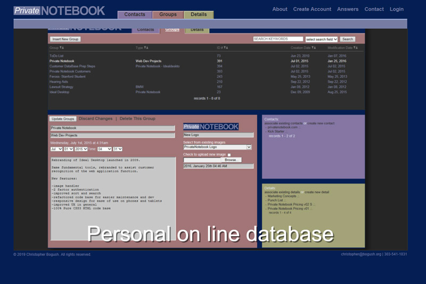The height and width of the screenshot is (284, 426).
Task: Open the Marketing Concepts detail
Action: [x=282, y=196]
